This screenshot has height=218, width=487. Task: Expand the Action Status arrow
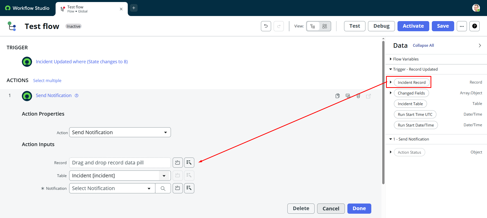point(391,152)
